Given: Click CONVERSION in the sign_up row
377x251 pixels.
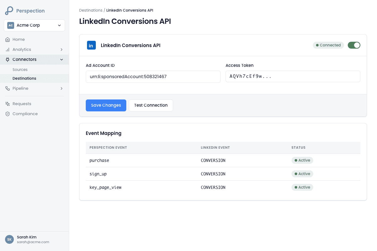Looking at the screenshot, I should [213, 174].
